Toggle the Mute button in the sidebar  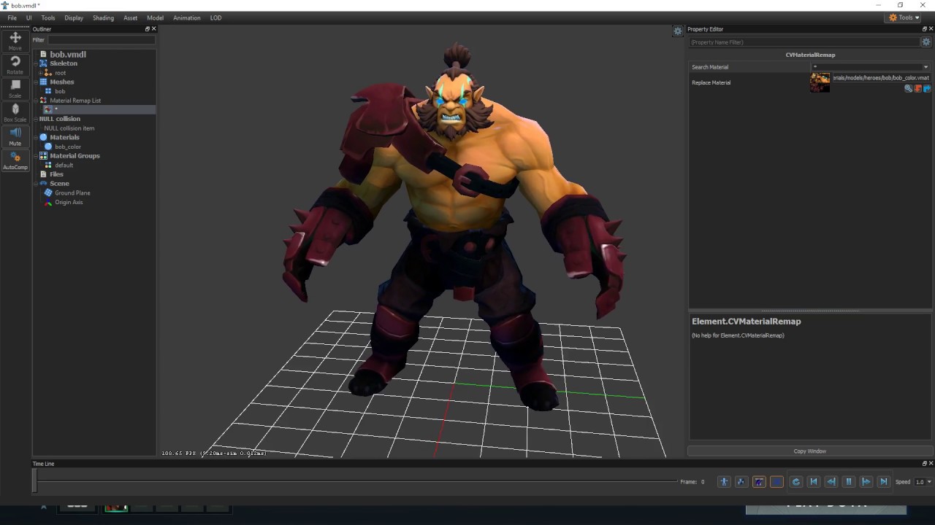click(15, 136)
